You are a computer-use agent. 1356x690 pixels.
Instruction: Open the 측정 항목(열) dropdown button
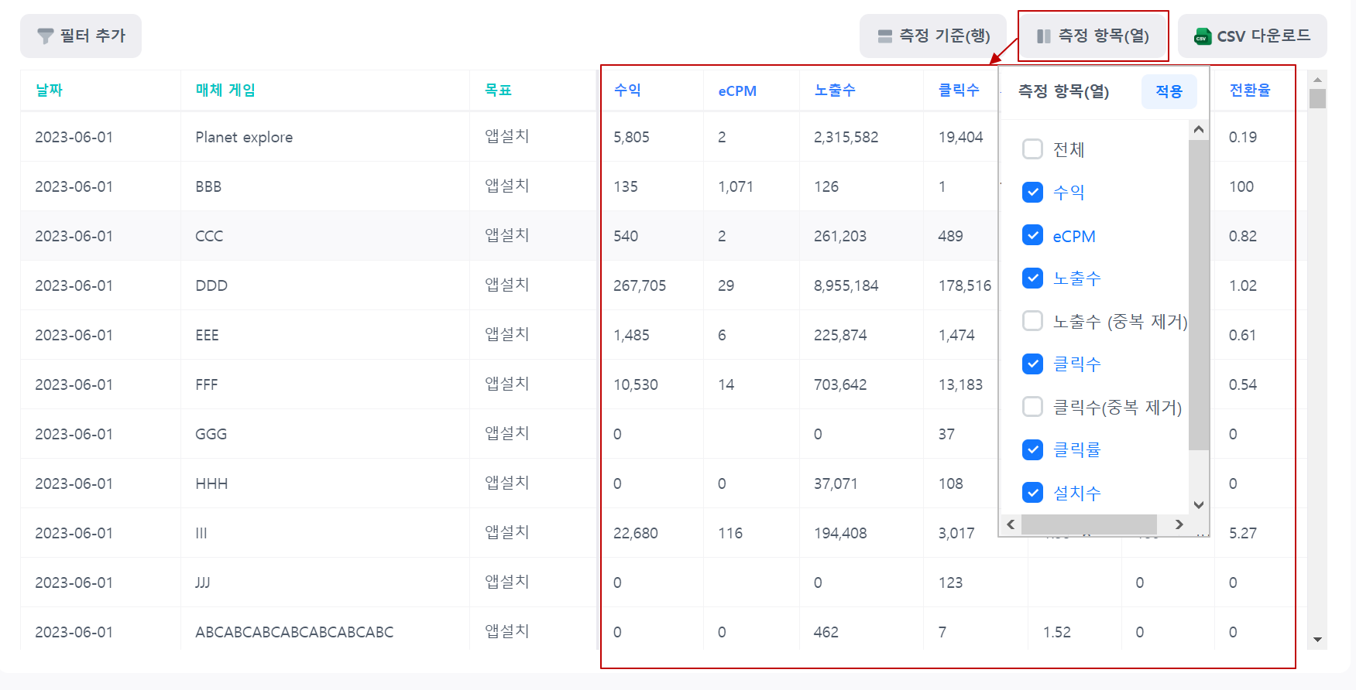(1093, 36)
